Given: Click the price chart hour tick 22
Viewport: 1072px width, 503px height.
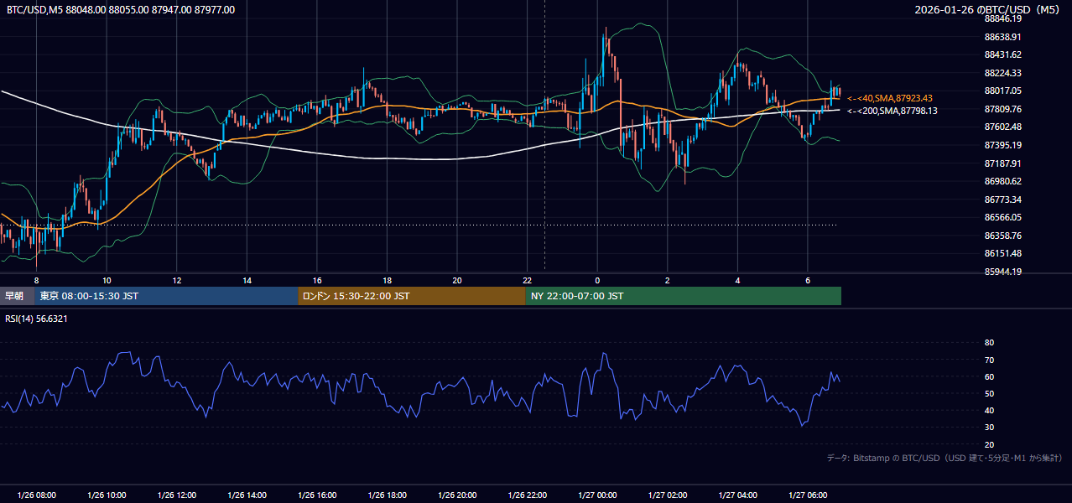Looking at the screenshot, I should click(x=527, y=280).
